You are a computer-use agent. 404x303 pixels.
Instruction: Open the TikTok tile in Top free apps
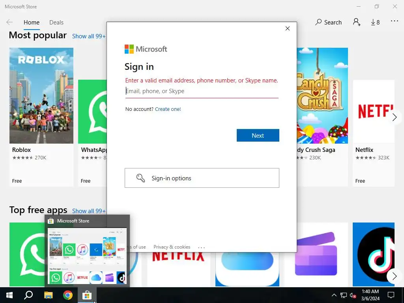pos(374,254)
